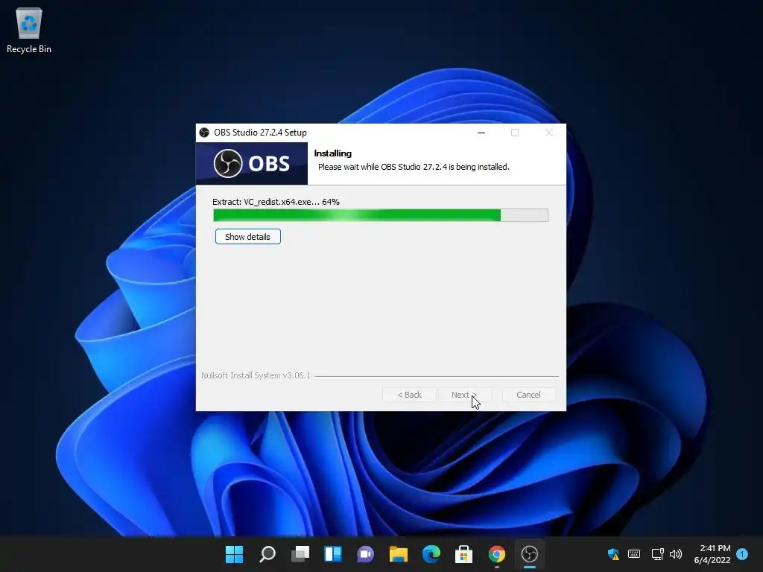Screen dimensions: 763x572
Task: Open the Recycle Bin desktop icon
Action: 29,30
